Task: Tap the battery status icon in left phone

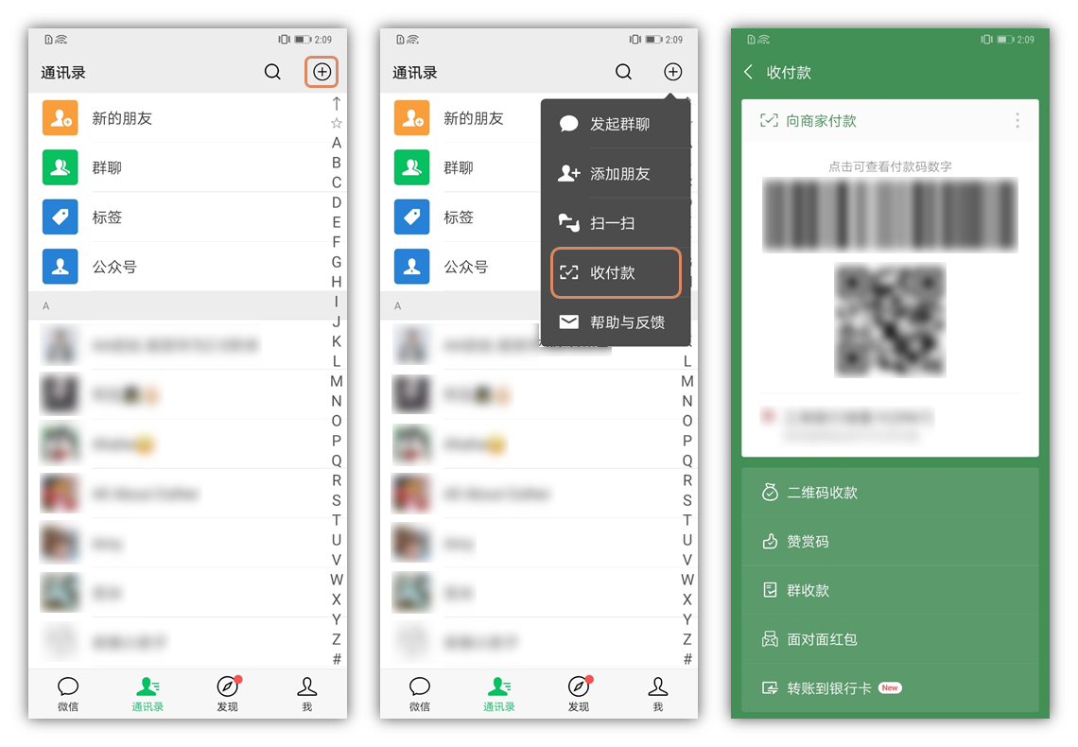Action: click(x=303, y=40)
